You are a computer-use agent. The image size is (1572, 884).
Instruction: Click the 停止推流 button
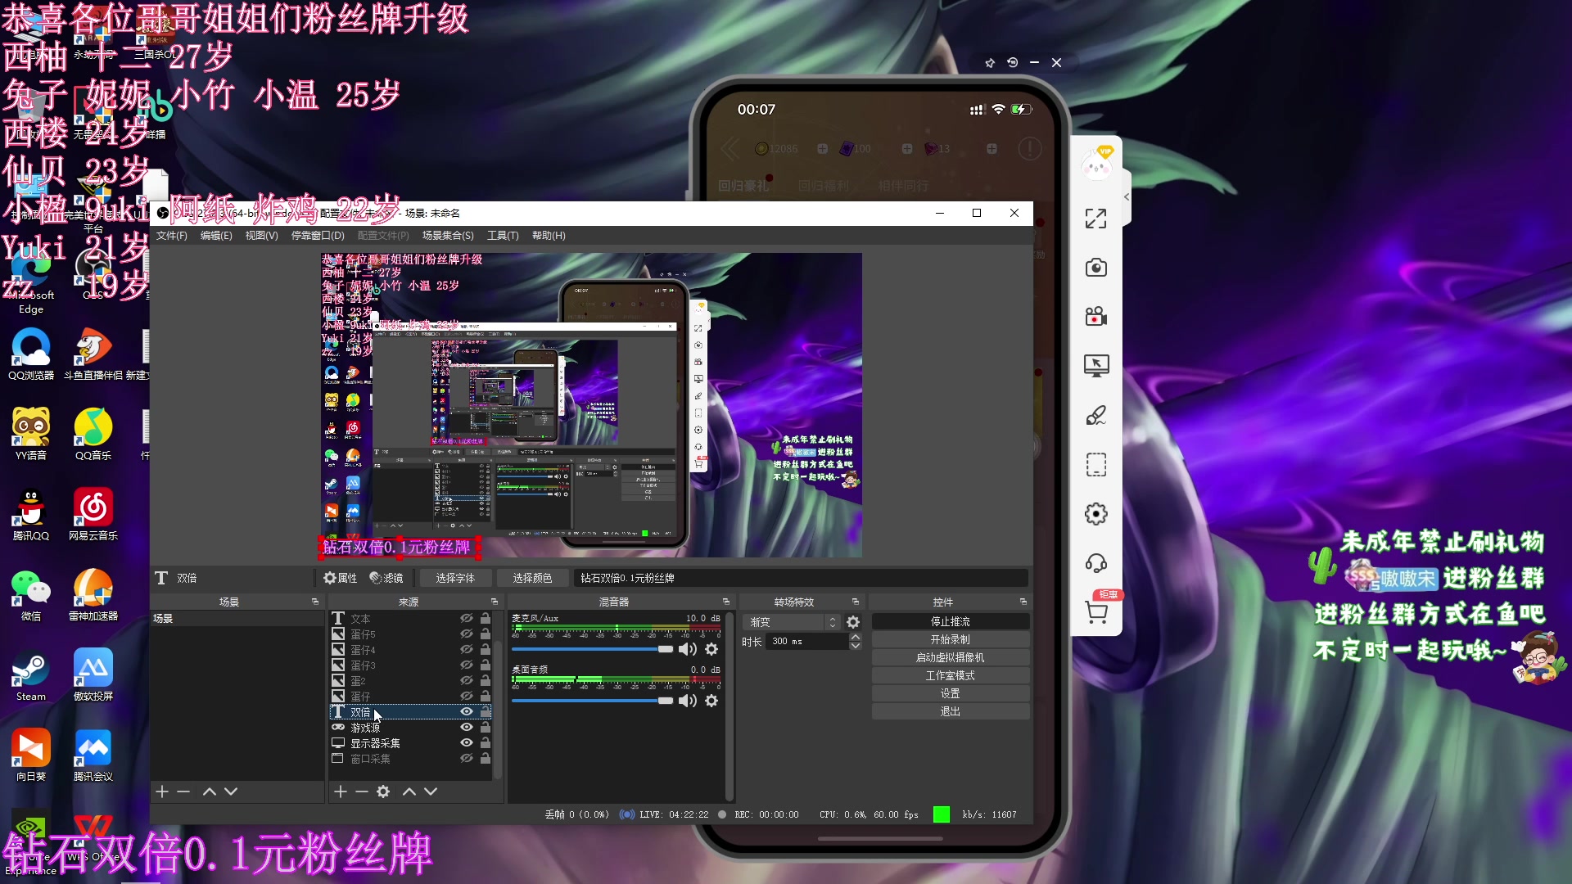950,621
